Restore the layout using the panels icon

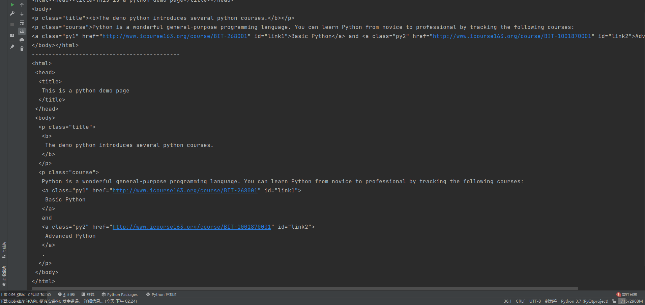coord(12,36)
